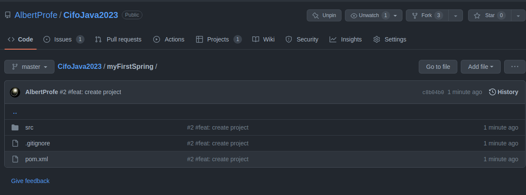The height and width of the screenshot is (195, 526).
Task: Click the Unwatch button with the eye icon
Action: [x=374, y=15]
